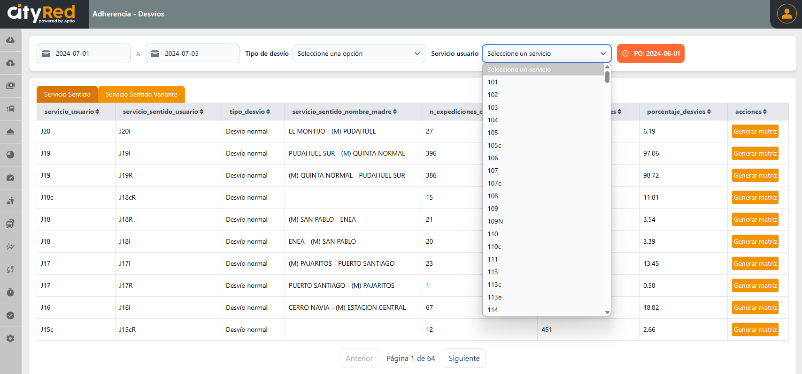
Task: Click the check circle sidebar icon
Action: 10,315
